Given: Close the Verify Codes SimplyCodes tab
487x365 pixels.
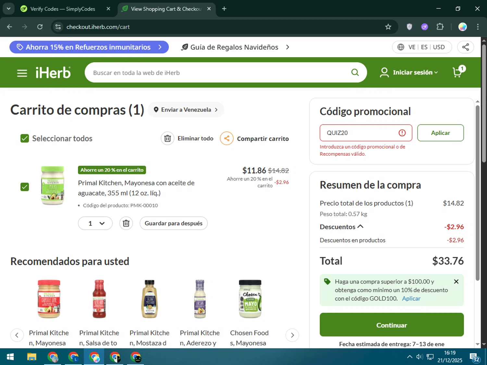Looking at the screenshot, I should pos(108,9).
